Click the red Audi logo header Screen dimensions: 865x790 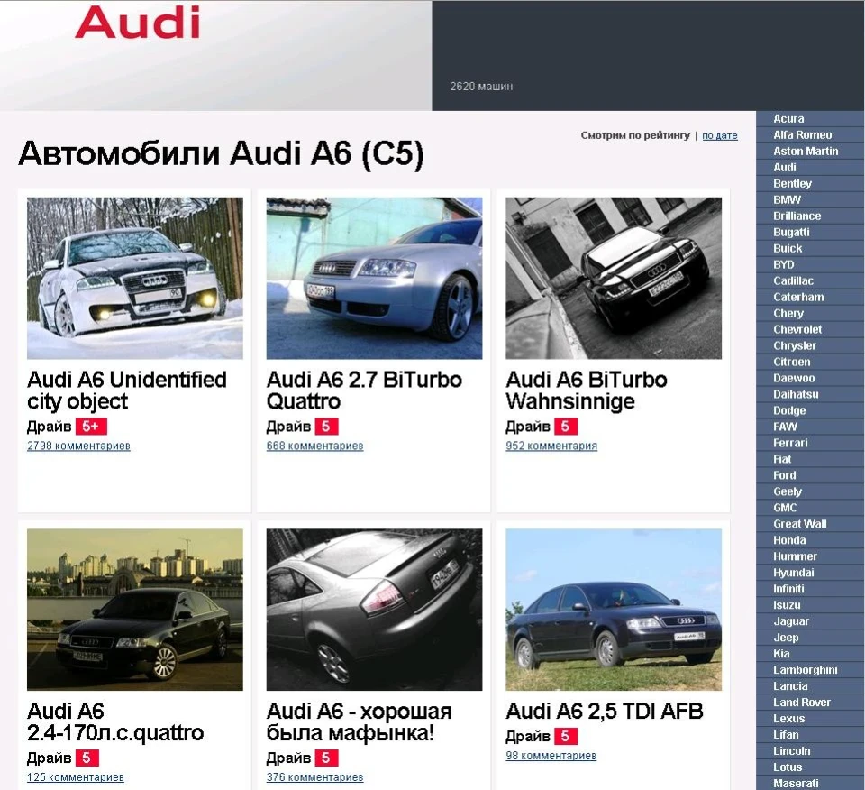pyautogui.click(x=137, y=23)
